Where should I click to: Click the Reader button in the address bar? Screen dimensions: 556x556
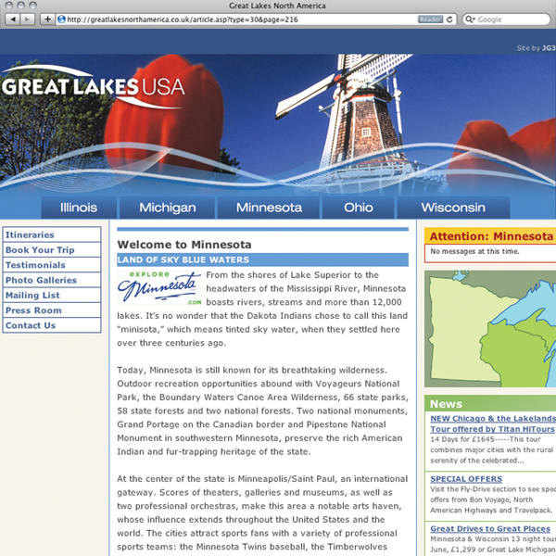coord(430,19)
